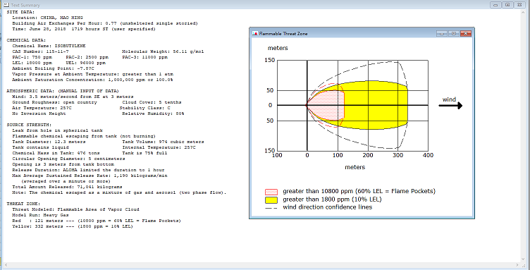
Task: Click the horizontal scrollbar left arrow
Action: click(x=6, y=264)
